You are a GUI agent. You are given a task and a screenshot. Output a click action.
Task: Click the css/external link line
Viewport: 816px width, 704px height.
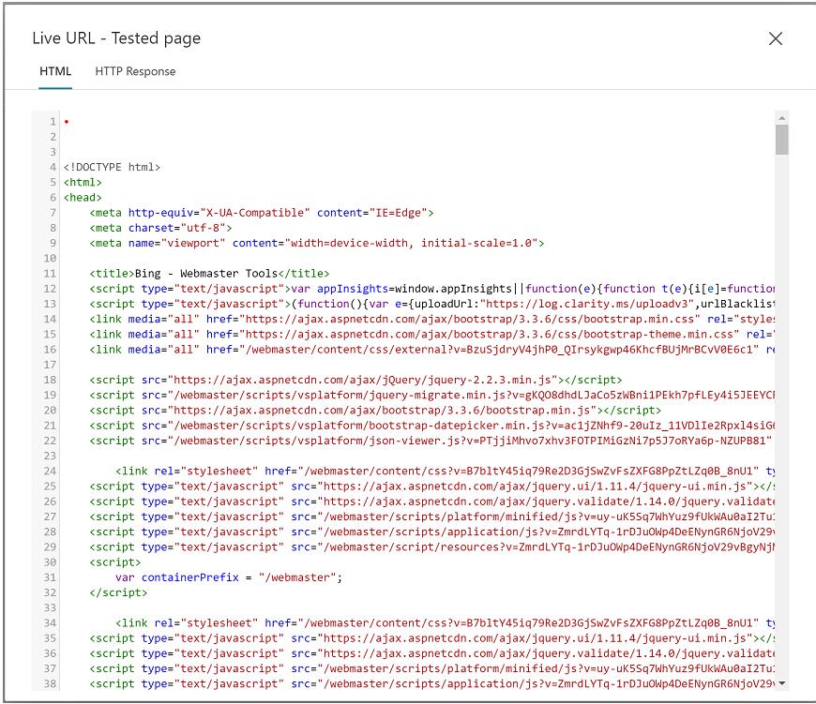click(x=432, y=350)
